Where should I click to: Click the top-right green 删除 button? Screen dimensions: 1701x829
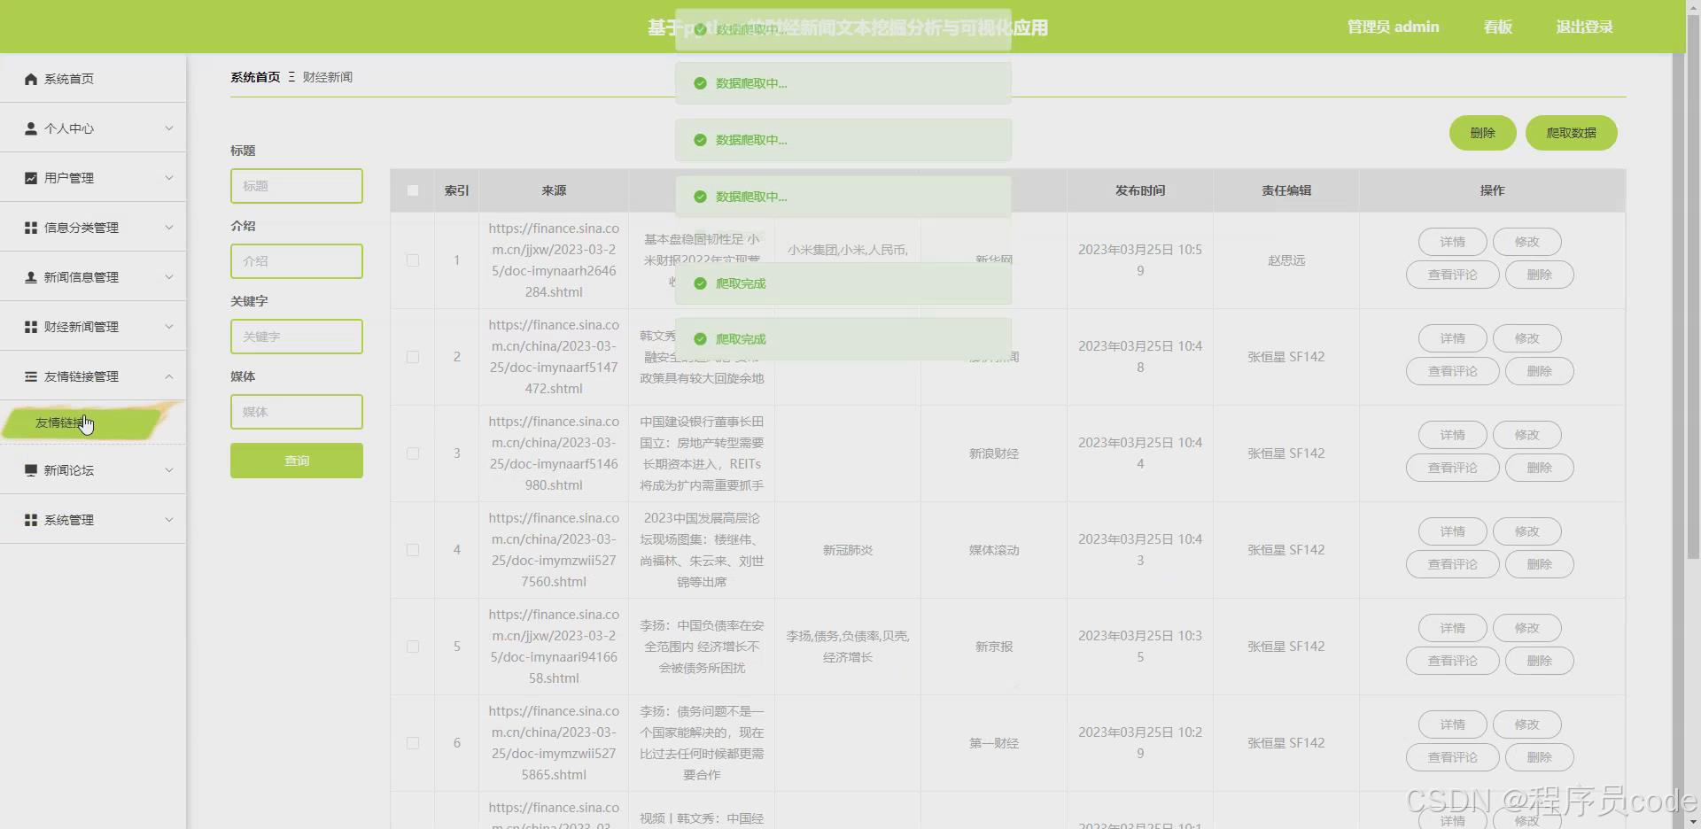tap(1483, 133)
